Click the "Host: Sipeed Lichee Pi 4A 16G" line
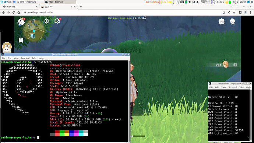Viewport: 254px width, 143px height. (73, 74)
